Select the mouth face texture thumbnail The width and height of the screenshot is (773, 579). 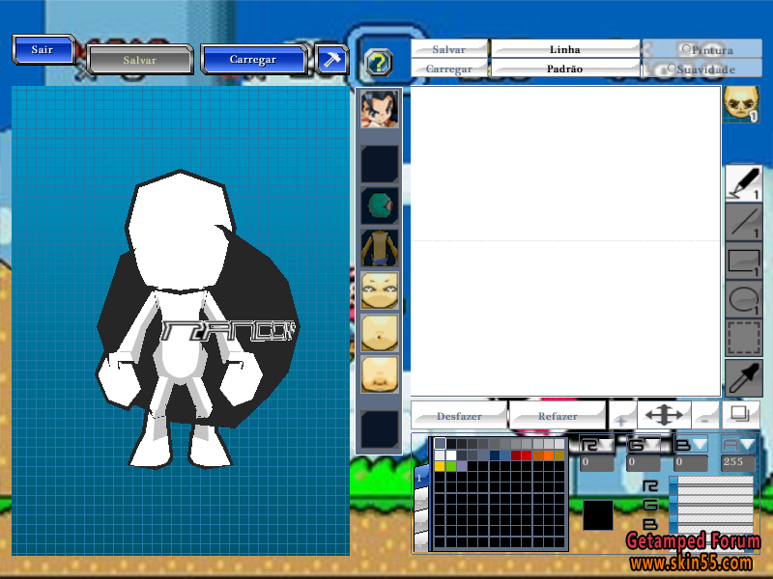pyautogui.click(x=379, y=374)
